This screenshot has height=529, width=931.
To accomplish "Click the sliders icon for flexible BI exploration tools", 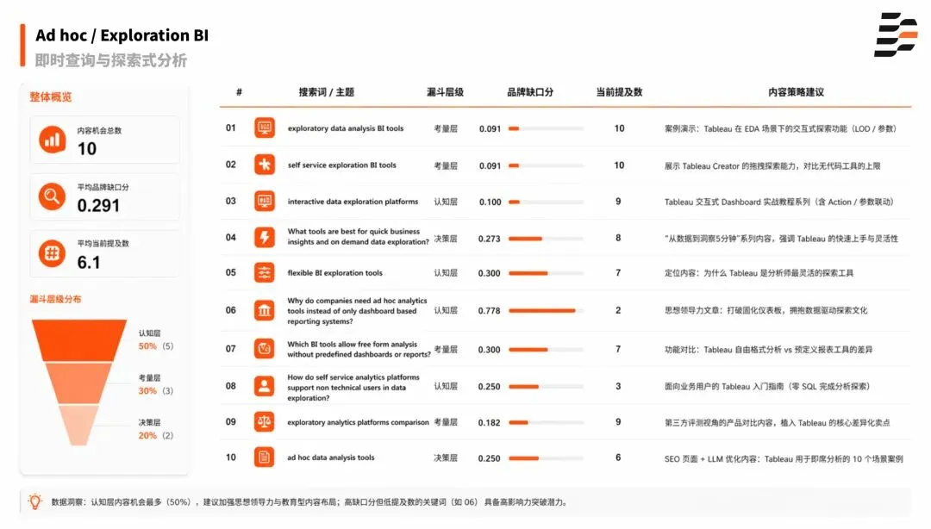I will (265, 272).
